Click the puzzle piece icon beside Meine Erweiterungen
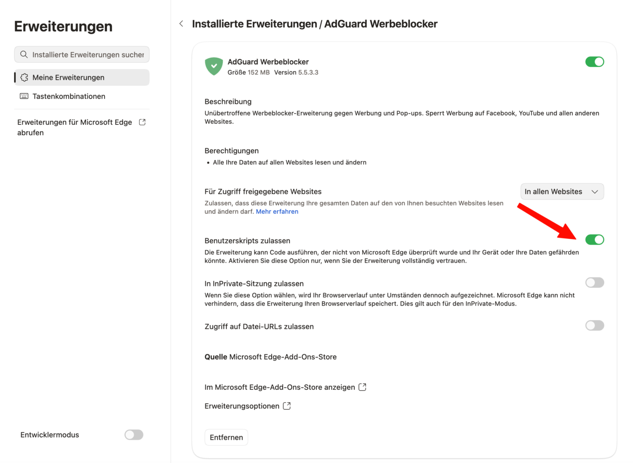 [24, 77]
